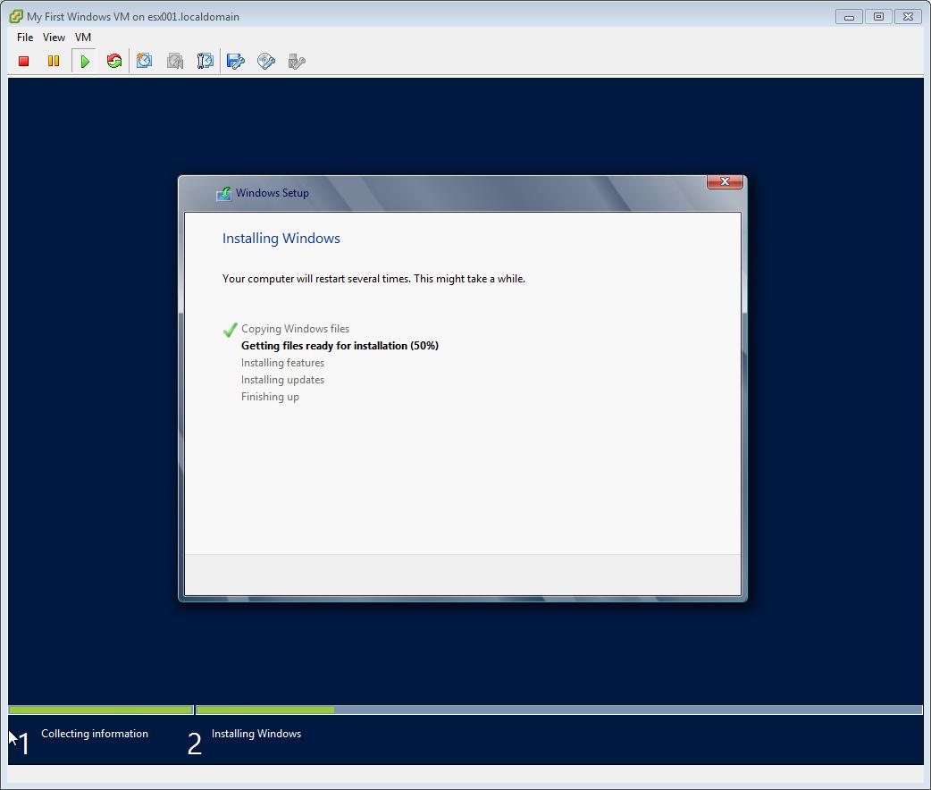Click the 'Windows Setup' dialog title text

273,193
